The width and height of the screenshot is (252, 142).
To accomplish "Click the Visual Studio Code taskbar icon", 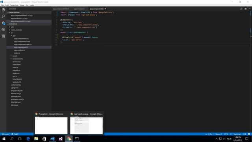I will click(x=52, y=138).
